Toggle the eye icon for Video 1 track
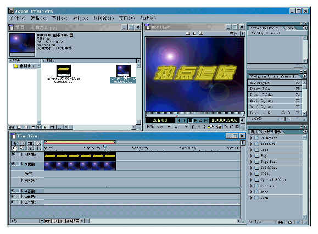318x234 pixels. point(13,164)
